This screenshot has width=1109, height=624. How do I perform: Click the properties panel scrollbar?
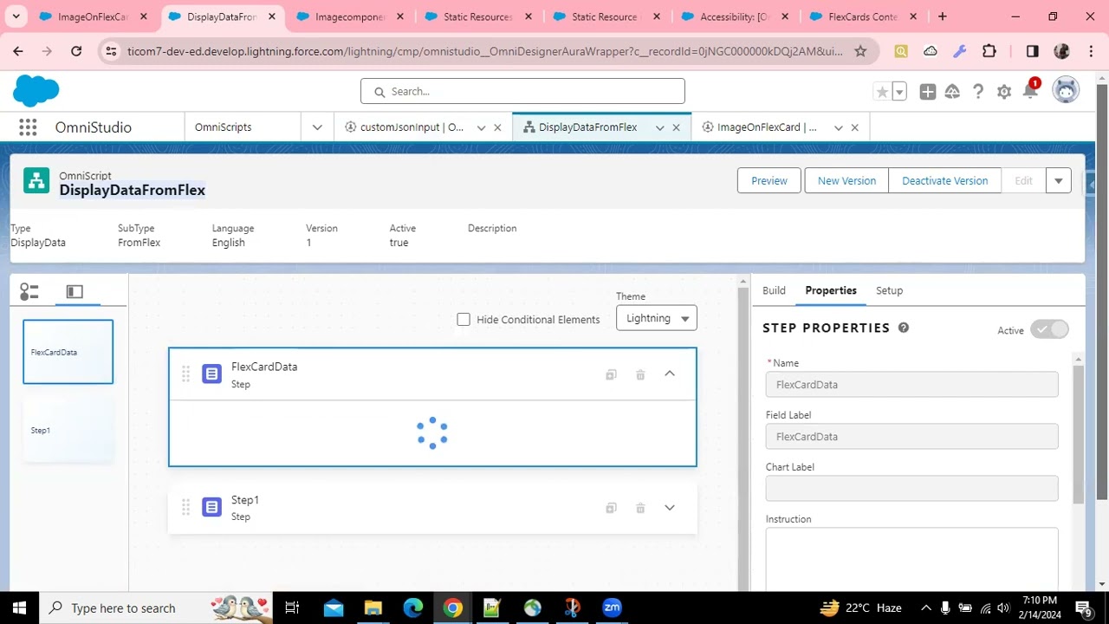coord(1078,433)
